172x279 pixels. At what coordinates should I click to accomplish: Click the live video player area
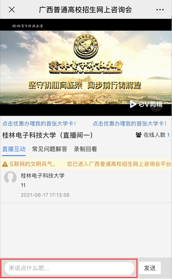(x=86, y=67)
